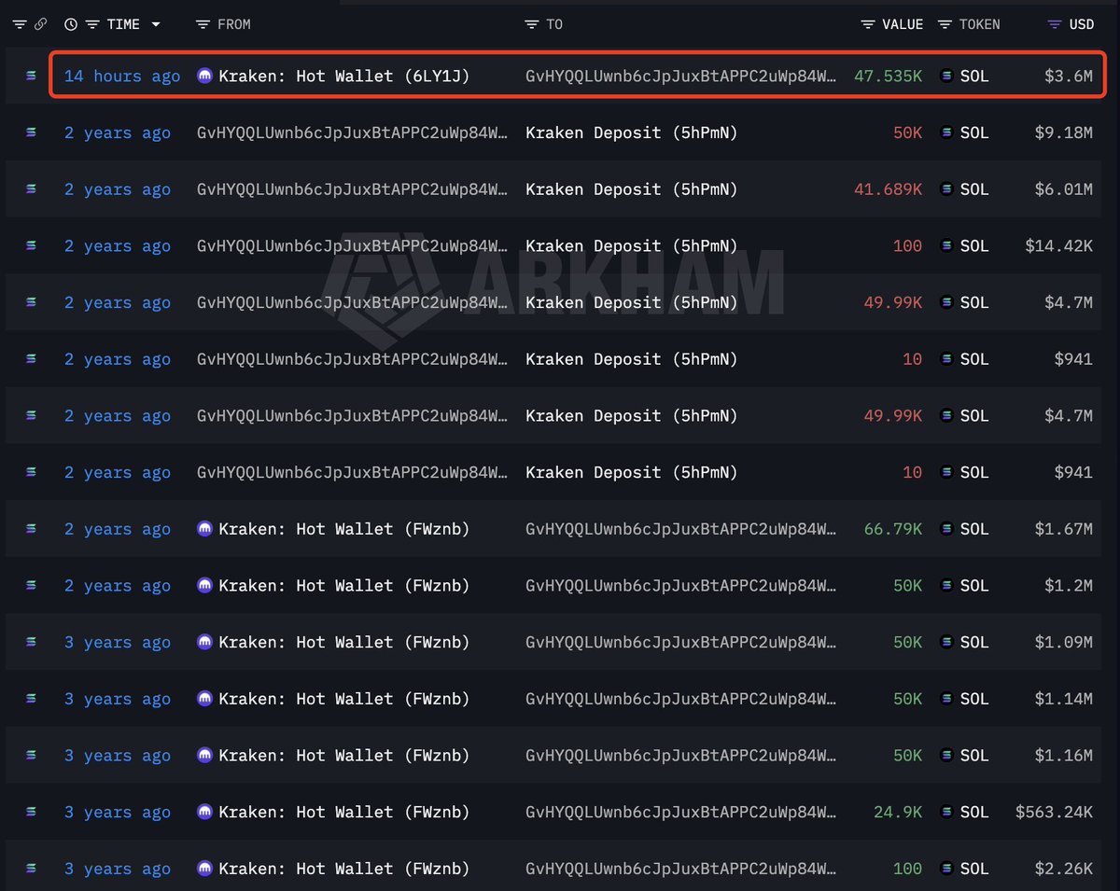Click the VALUE column header label
Screen dimensions: 1120x891
[x=903, y=24]
